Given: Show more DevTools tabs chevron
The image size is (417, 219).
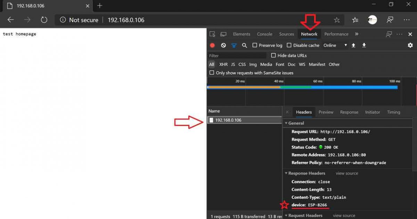Looking at the screenshot, I should click(357, 34).
